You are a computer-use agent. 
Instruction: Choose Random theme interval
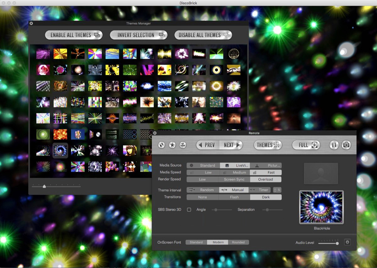[203, 190]
